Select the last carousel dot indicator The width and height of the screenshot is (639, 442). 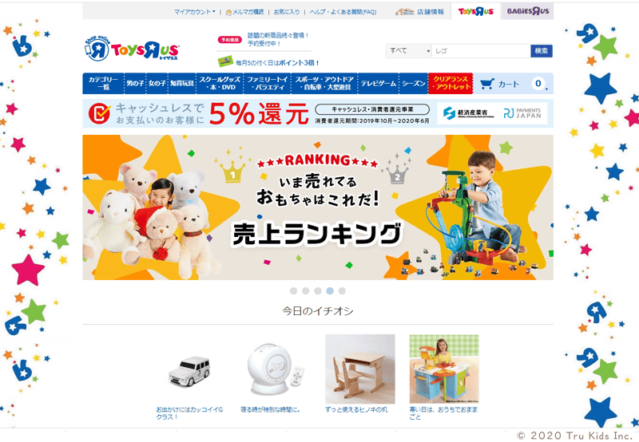[x=342, y=290]
